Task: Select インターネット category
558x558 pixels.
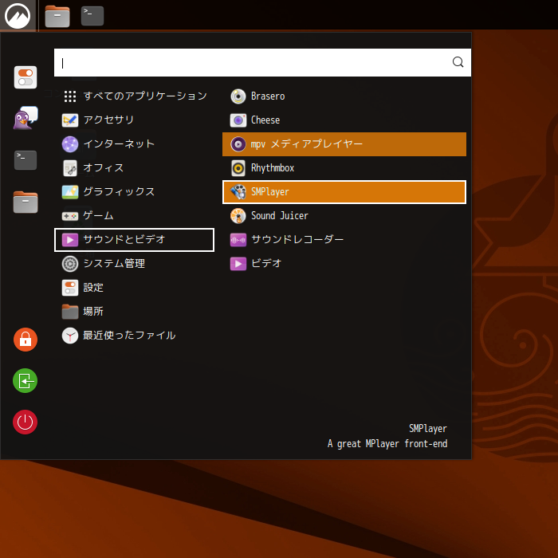Action: [x=134, y=143]
